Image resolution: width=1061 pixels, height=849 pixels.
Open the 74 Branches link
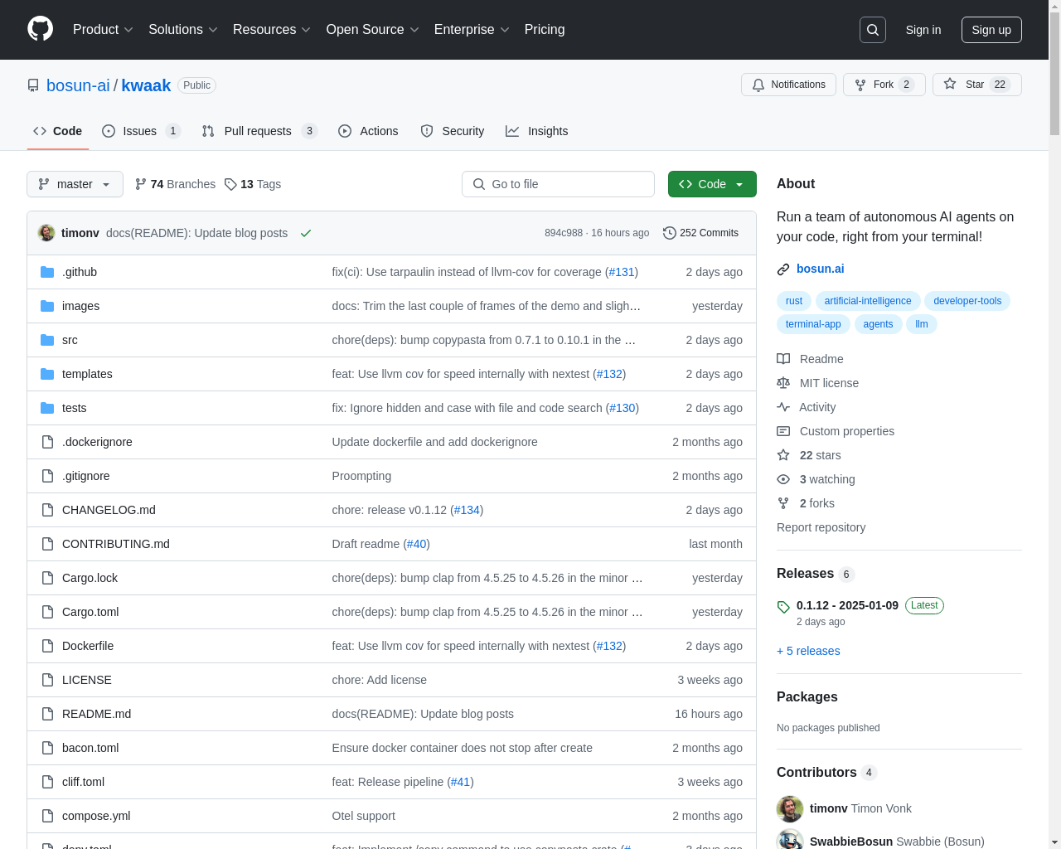(x=175, y=184)
